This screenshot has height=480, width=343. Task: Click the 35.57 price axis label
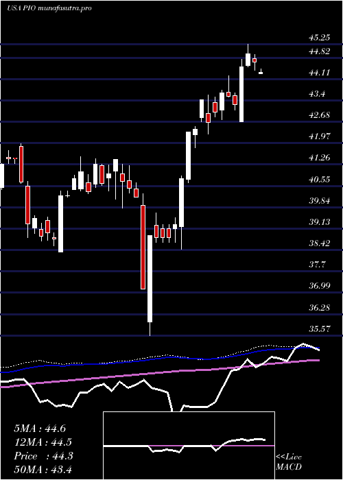click(320, 329)
